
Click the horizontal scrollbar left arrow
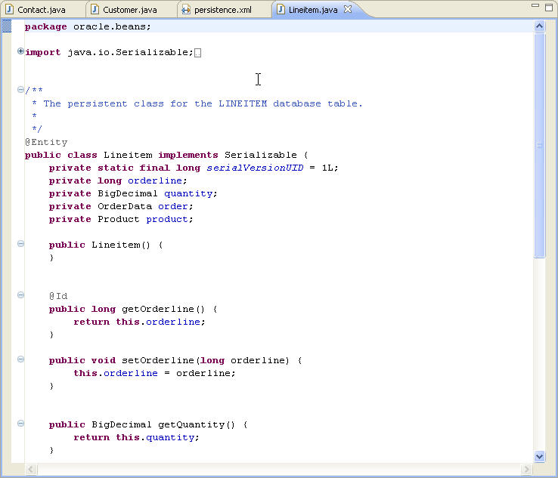point(31,470)
